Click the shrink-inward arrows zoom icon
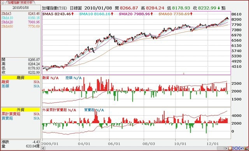249x151 pixels. click(x=234, y=148)
